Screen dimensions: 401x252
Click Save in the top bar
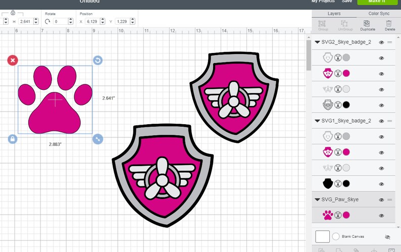pos(347,2)
